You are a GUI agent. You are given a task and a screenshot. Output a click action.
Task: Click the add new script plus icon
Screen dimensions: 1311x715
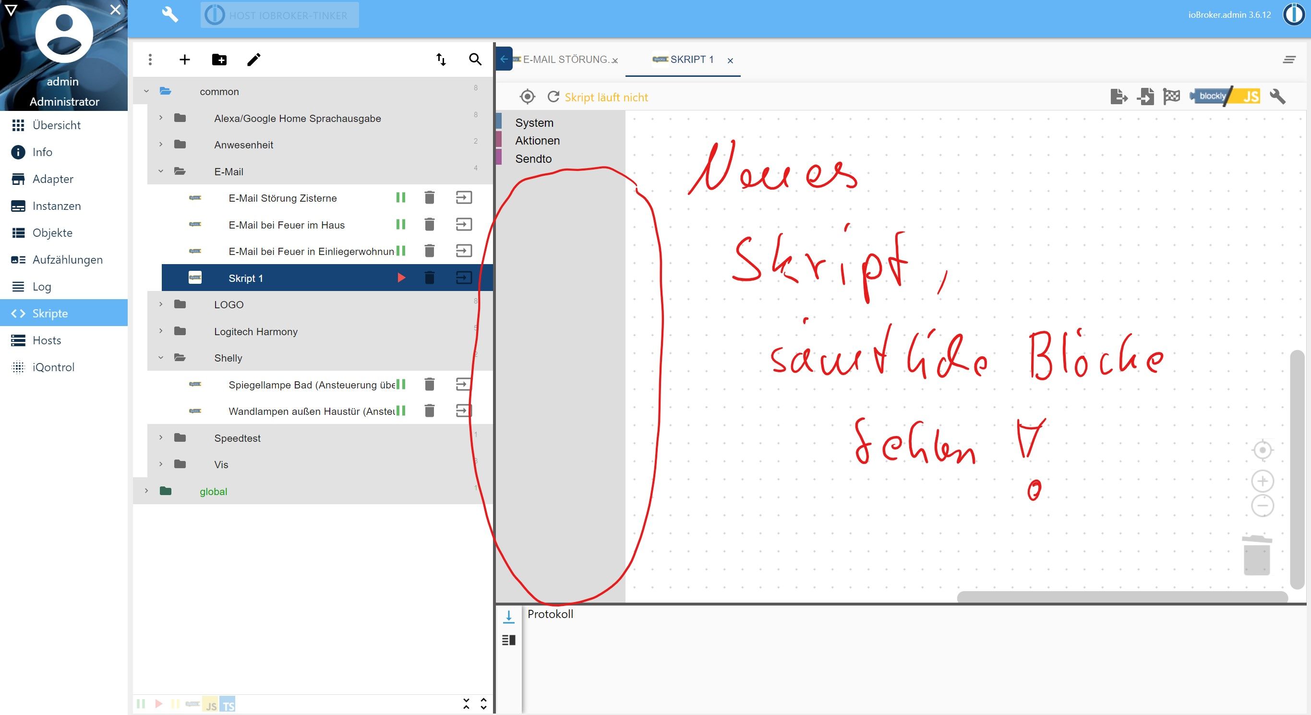(x=185, y=60)
